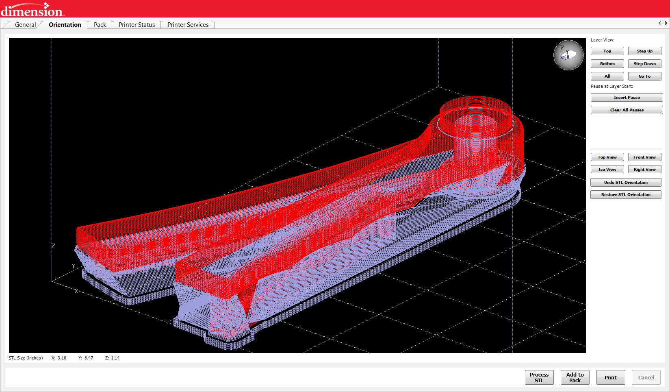Click the 'Pause at Layer Start:' label
Screen dimensions: 670x392
[612, 86]
